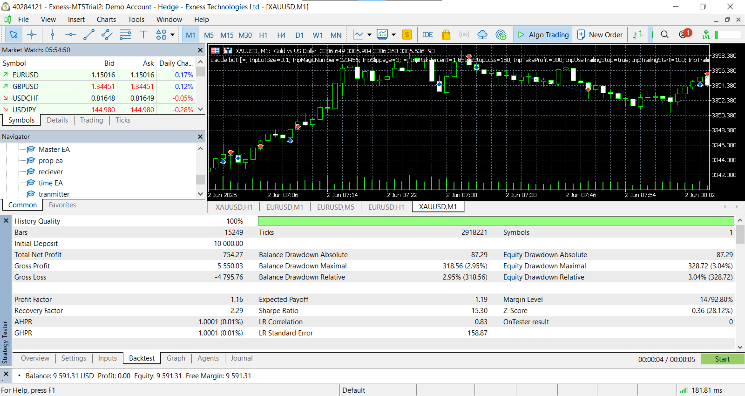This screenshot has width=745, height=396.
Task: Select the vertical line drawing tool
Action: point(53,34)
